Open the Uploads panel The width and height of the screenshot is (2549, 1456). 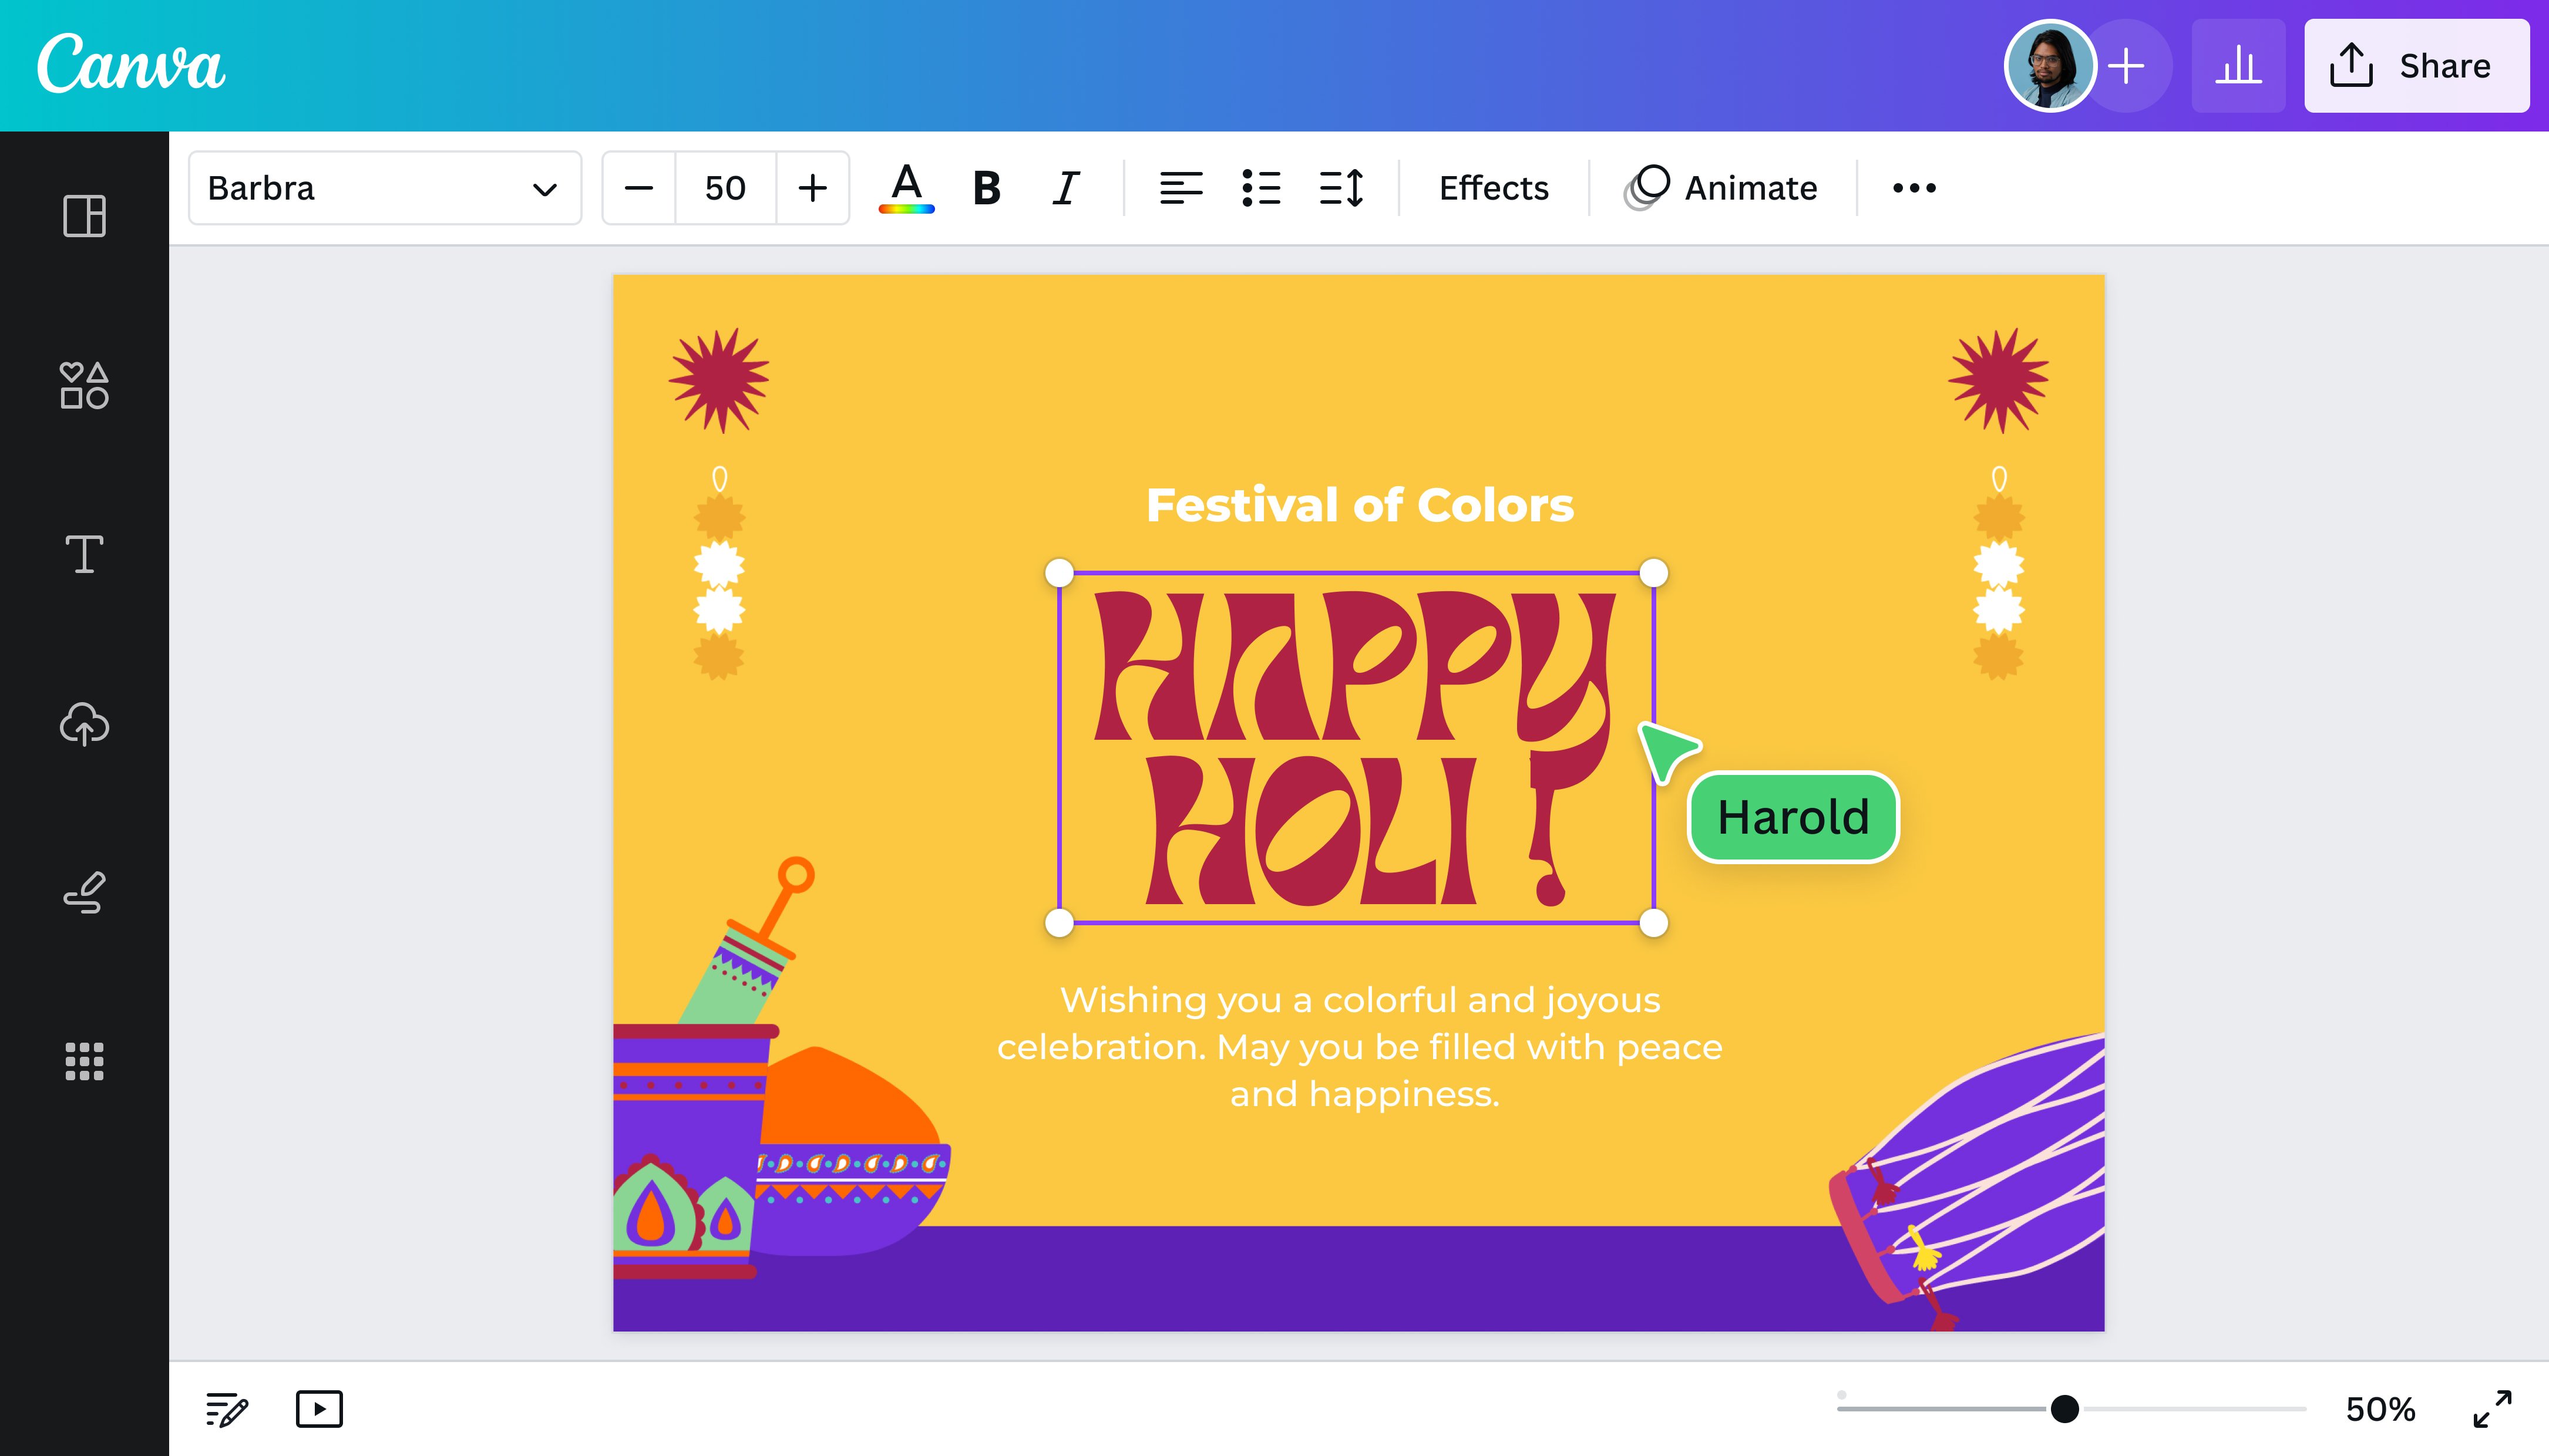pos(84,725)
